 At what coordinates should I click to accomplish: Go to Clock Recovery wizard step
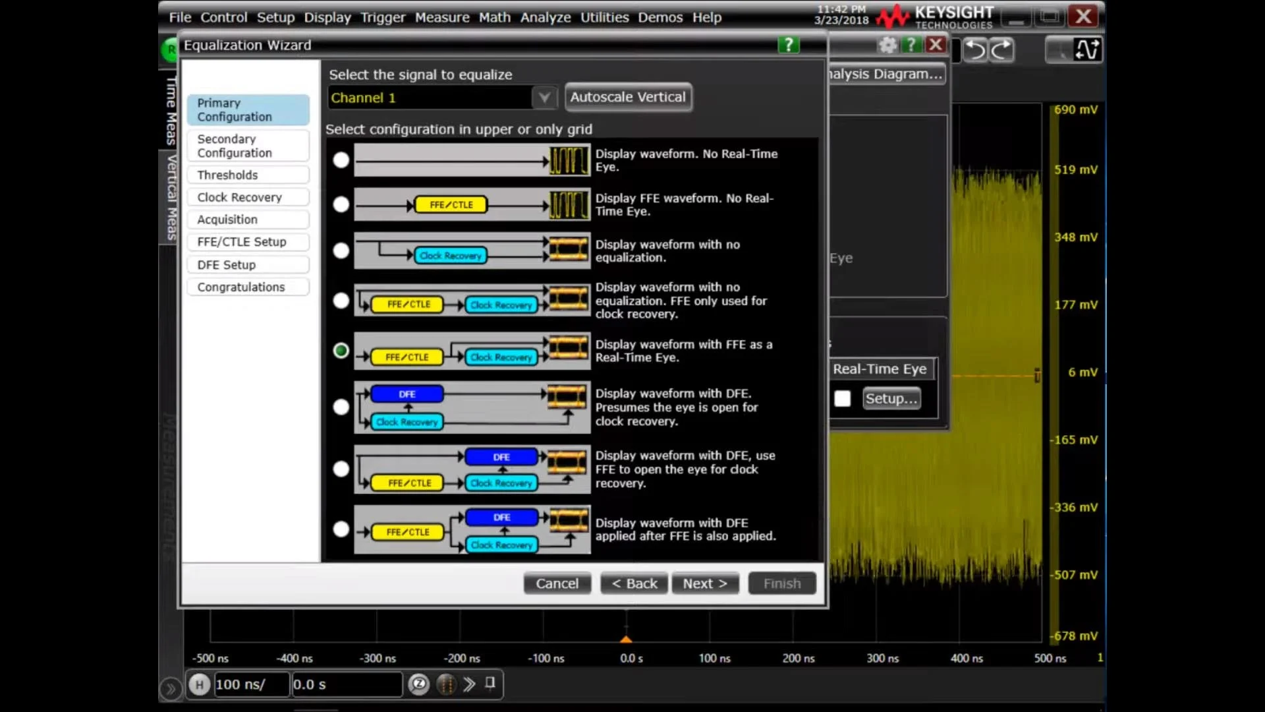[x=248, y=197]
